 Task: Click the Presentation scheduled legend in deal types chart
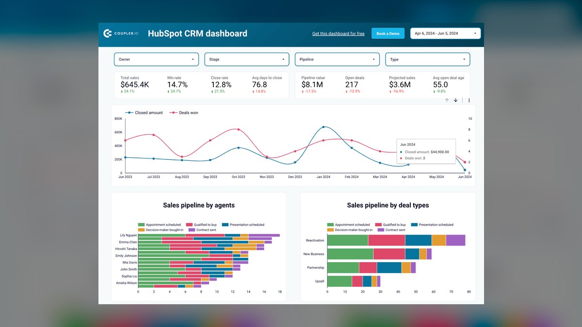[433, 225]
